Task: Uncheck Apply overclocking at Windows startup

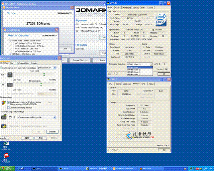Action: coord(8,102)
